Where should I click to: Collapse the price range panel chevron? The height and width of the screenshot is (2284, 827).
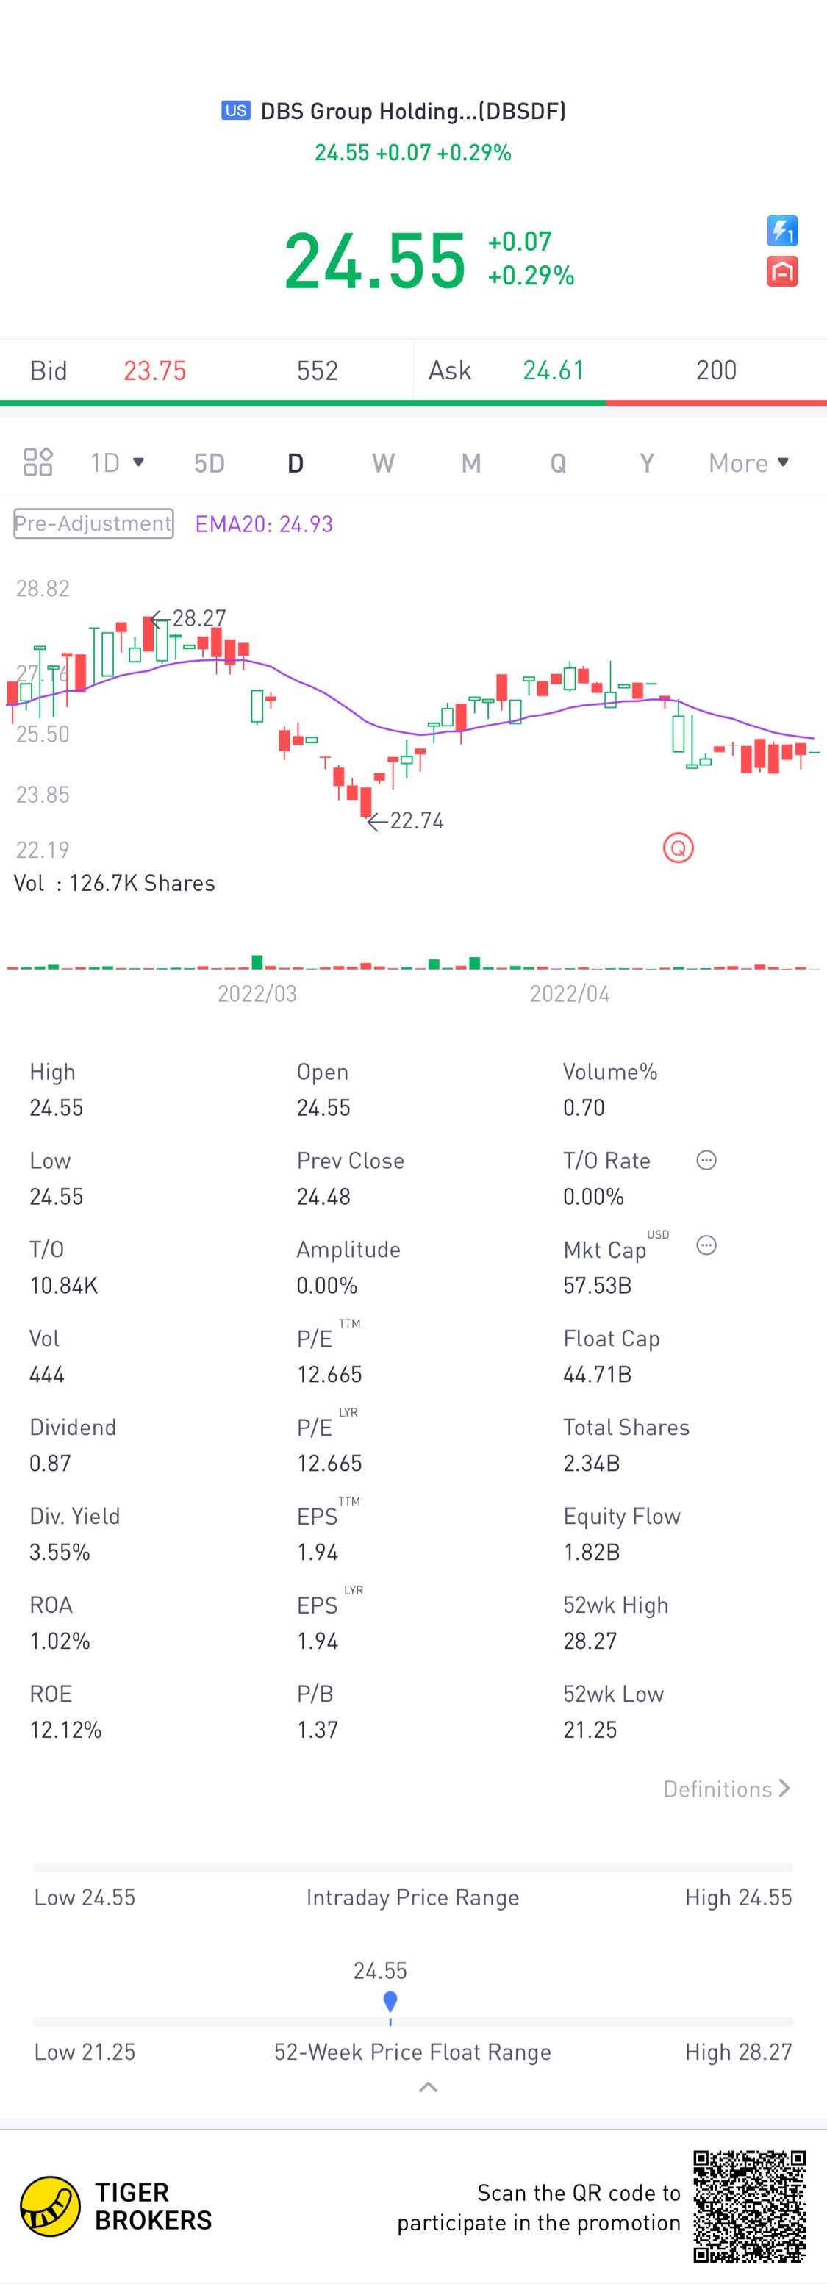point(428,2086)
